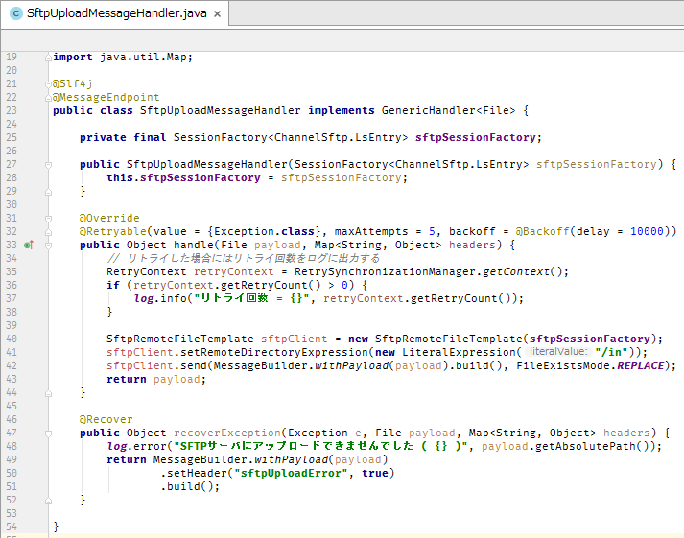Click the @Backoff delay value 10000

coord(647,231)
